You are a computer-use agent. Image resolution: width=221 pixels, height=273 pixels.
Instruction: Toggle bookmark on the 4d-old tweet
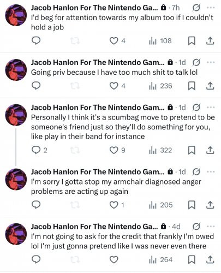(192, 259)
